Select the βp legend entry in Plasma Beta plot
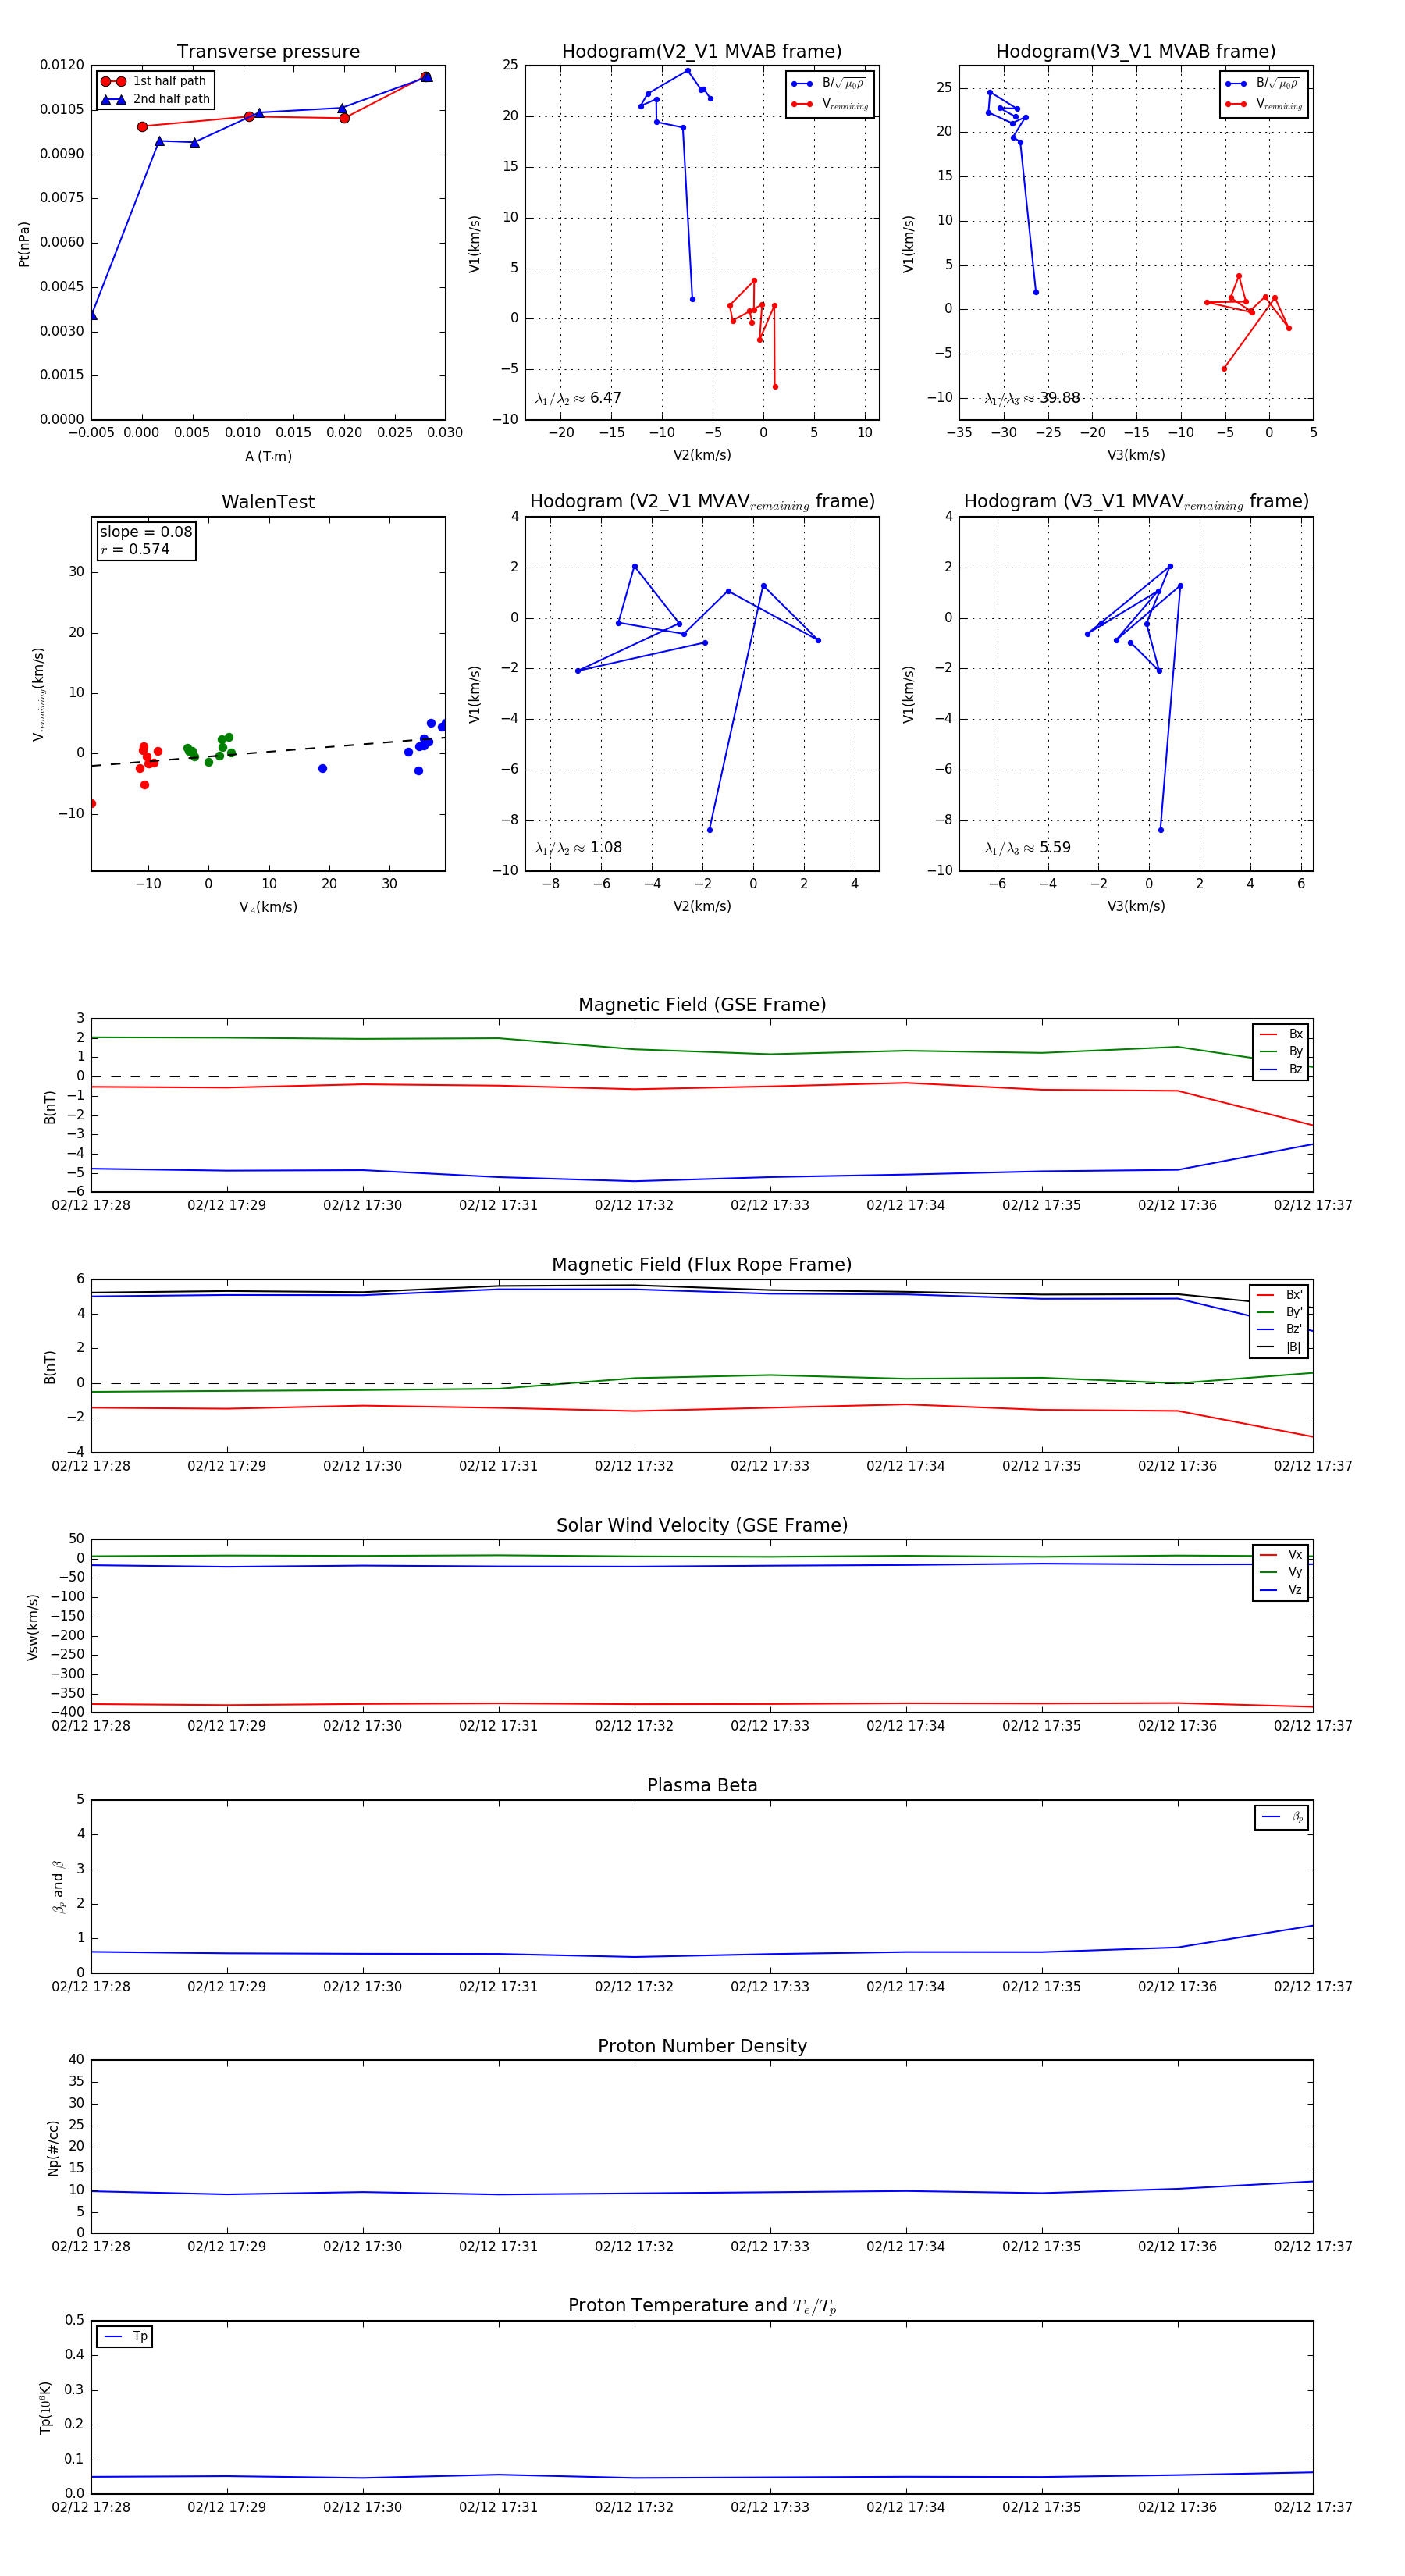 point(1282,1817)
